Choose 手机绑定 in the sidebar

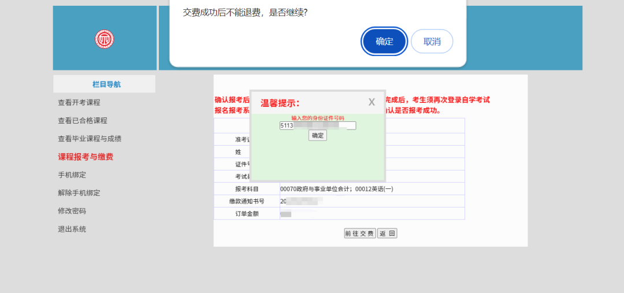point(72,175)
